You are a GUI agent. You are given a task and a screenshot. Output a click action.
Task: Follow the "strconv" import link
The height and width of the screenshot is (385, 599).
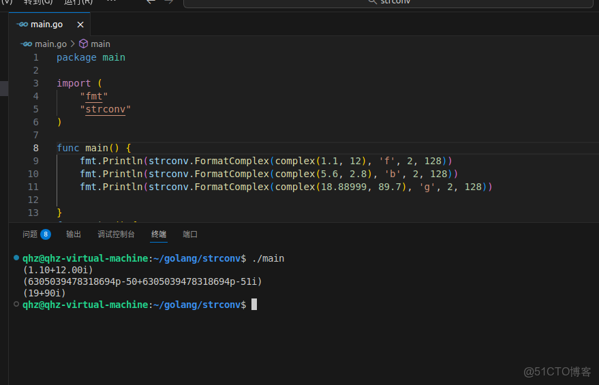pos(105,109)
